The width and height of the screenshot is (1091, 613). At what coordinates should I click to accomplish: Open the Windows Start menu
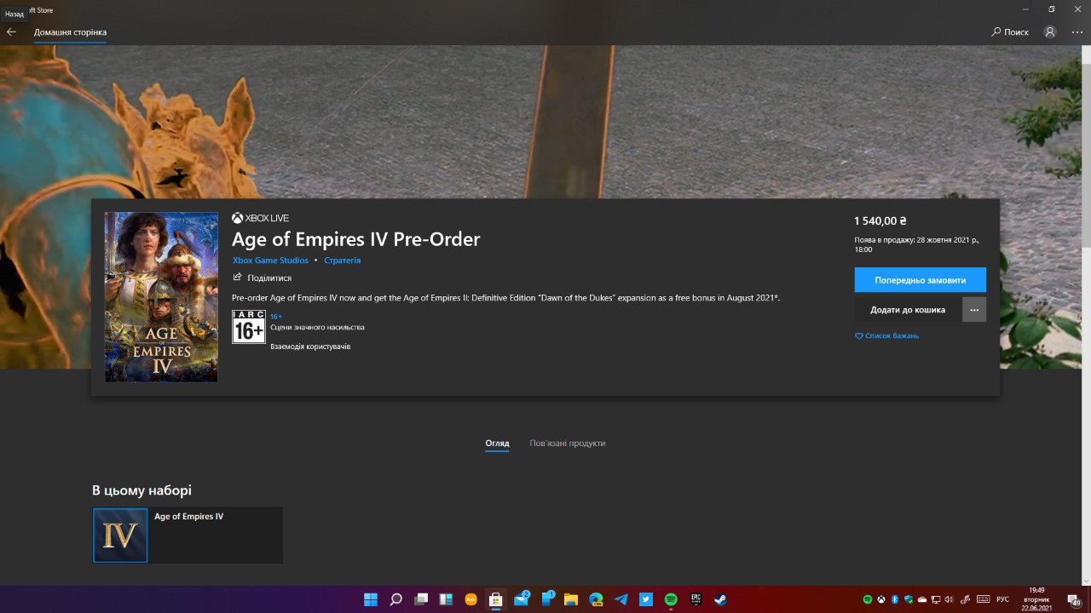click(371, 599)
